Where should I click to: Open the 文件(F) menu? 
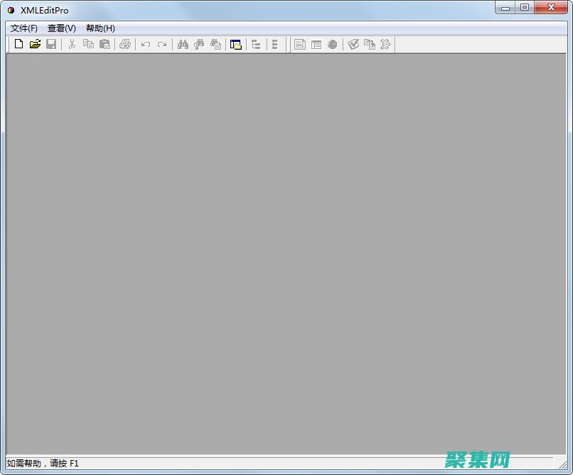[24, 28]
